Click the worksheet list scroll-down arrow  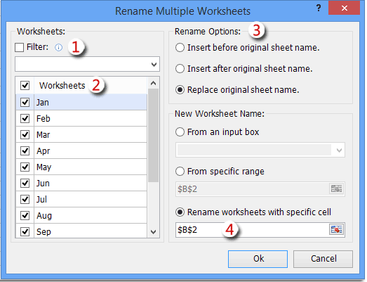coord(153,232)
